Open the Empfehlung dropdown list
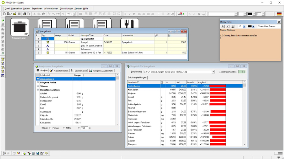This screenshot has height=159, width=284. click(x=213, y=72)
